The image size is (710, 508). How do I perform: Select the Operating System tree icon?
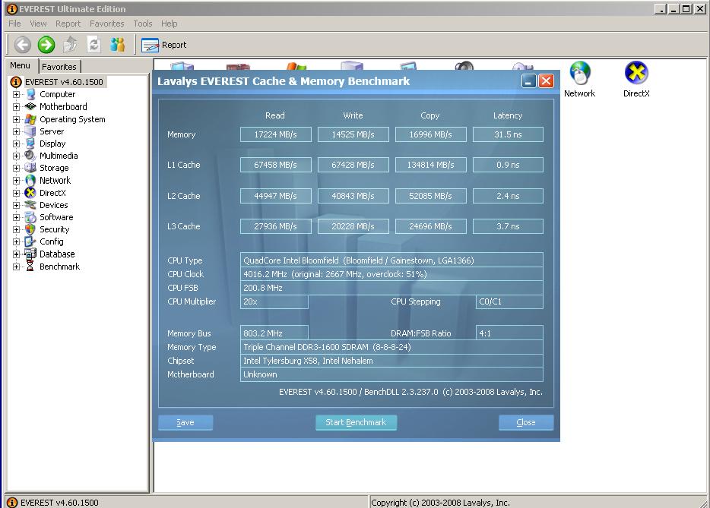tap(30, 119)
